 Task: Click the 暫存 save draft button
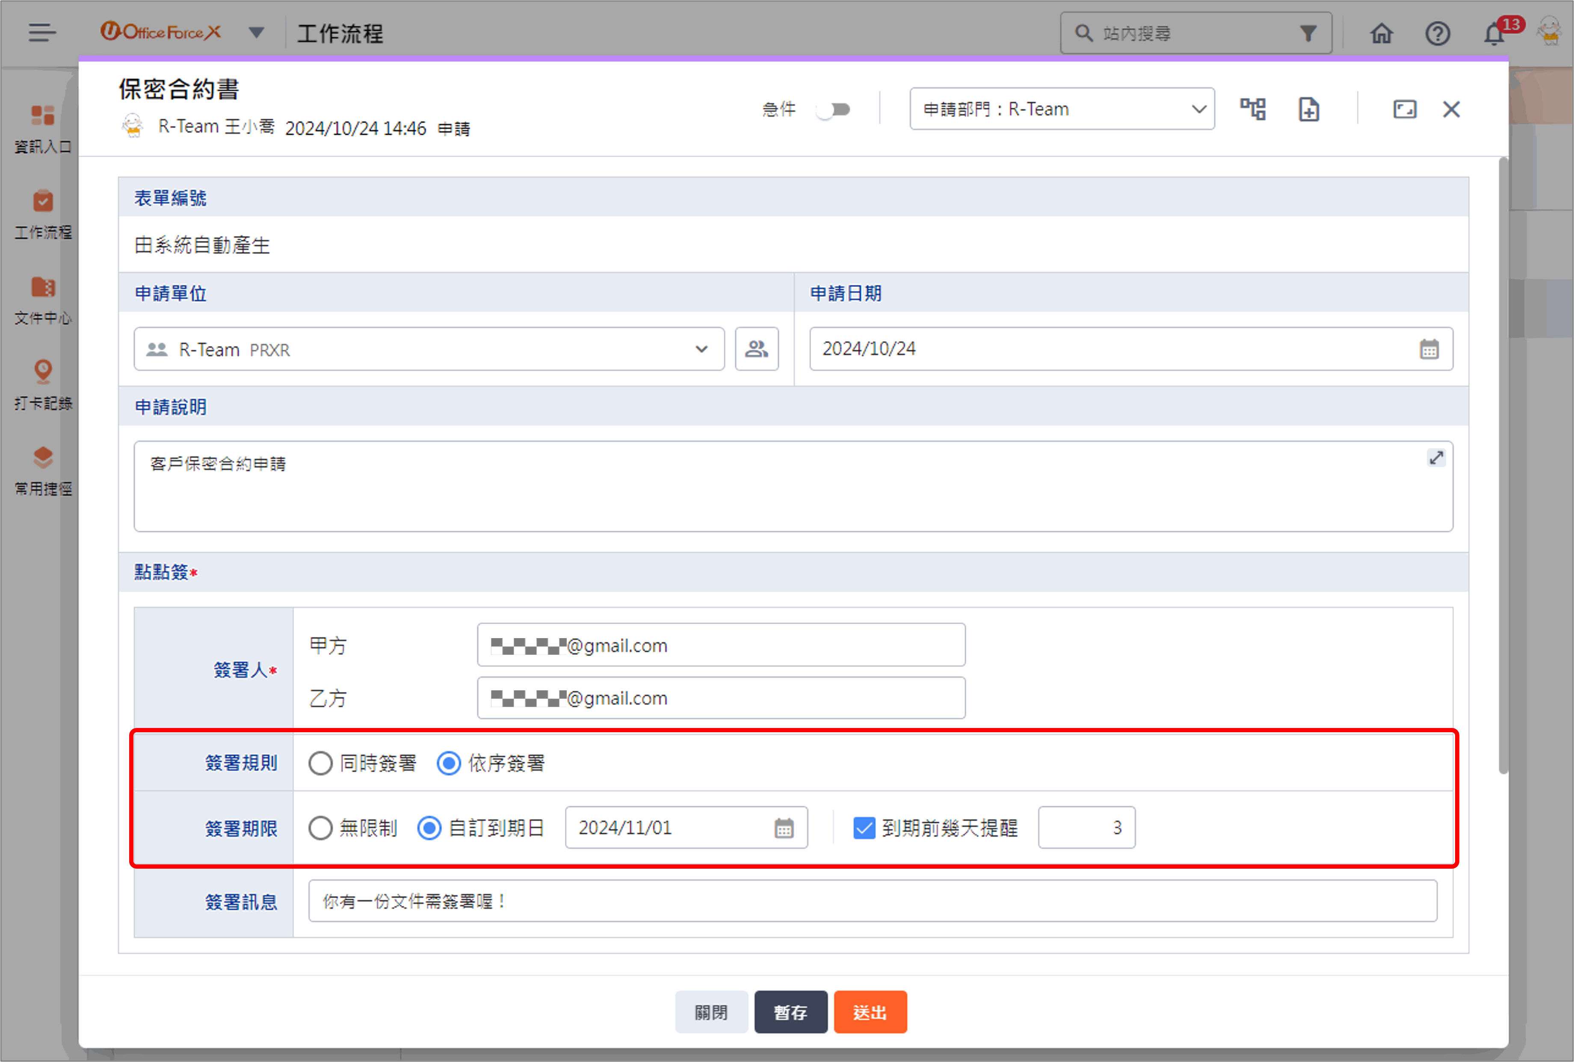click(790, 1012)
